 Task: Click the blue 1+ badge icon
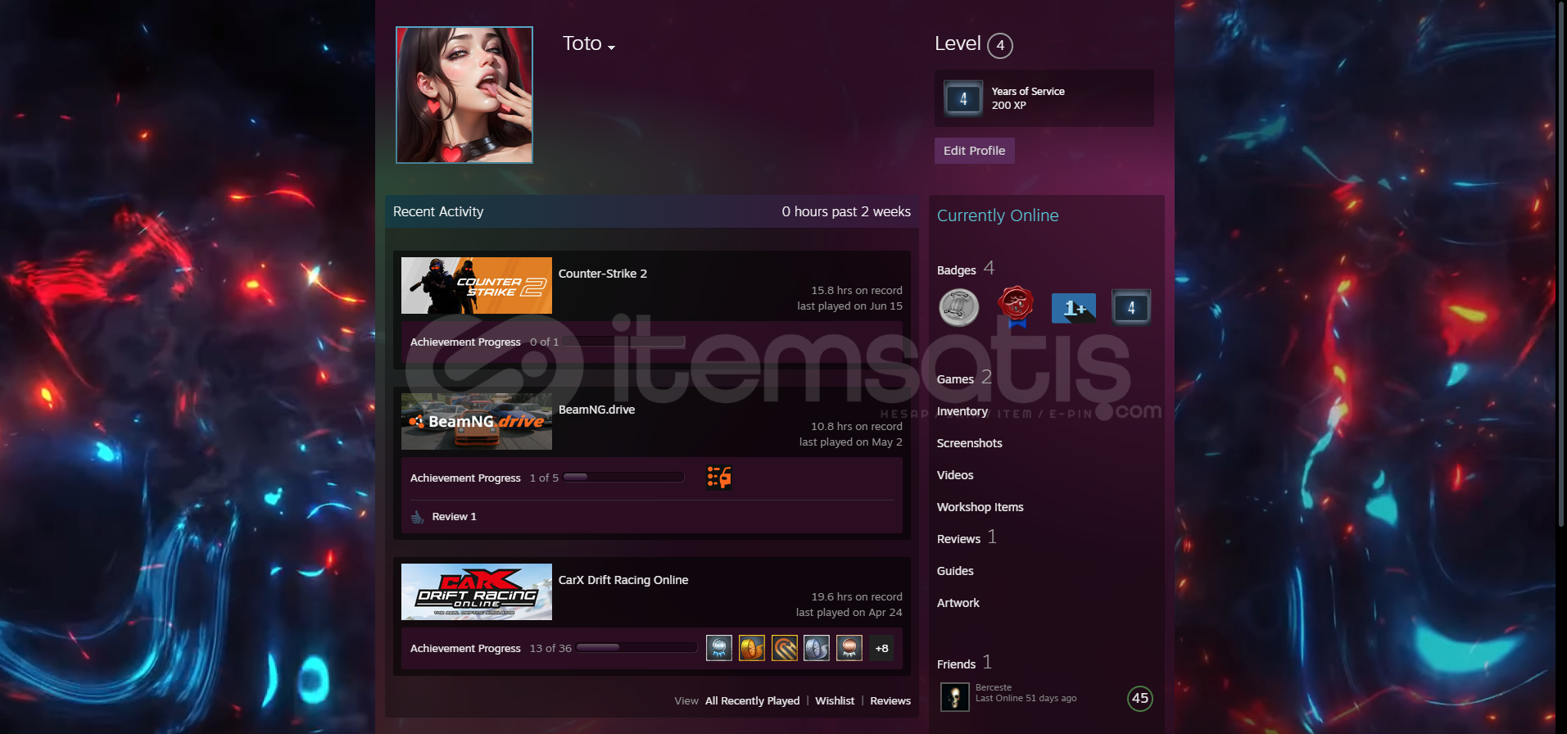coord(1074,307)
